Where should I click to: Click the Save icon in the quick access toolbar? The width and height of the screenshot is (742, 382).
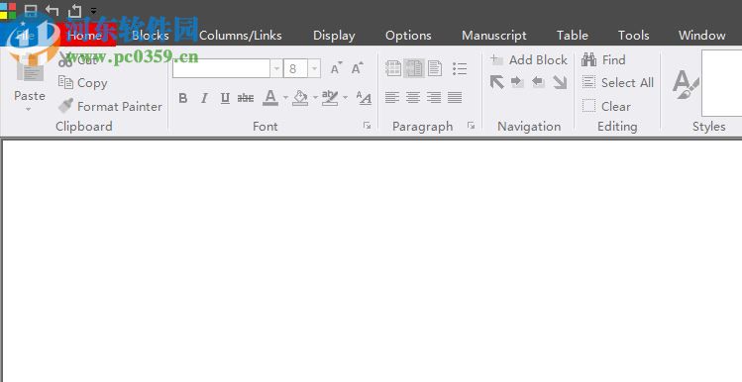click(31, 11)
